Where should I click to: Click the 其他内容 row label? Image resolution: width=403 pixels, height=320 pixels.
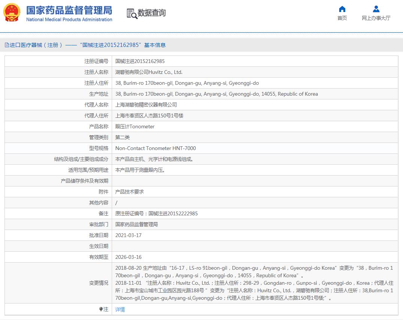coord(99,203)
